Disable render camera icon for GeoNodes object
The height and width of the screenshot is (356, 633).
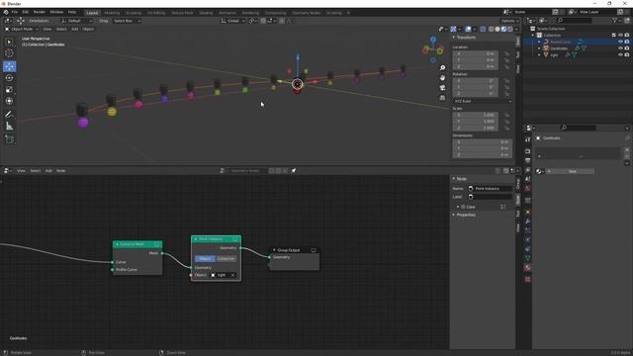pyautogui.click(x=627, y=48)
